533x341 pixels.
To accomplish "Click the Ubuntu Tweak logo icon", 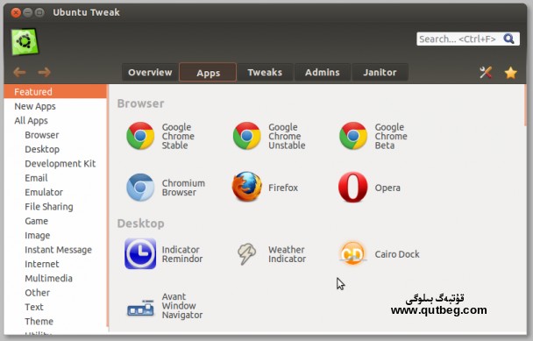I will [x=25, y=42].
